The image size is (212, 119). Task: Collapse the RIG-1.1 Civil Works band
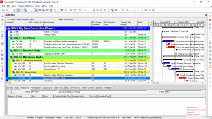point(9,38)
